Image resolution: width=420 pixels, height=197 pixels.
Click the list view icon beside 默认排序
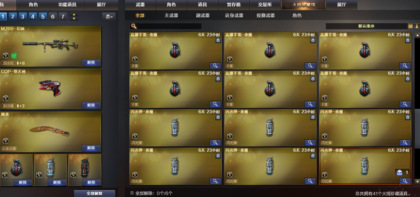(410, 26)
